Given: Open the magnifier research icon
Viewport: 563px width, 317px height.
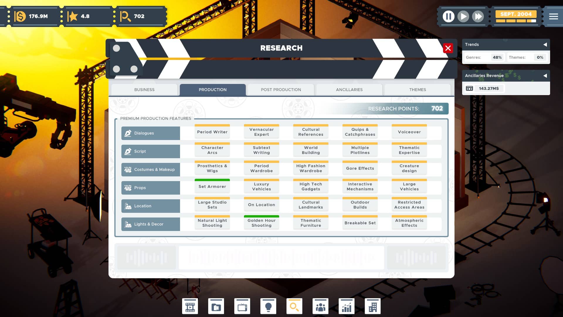Looking at the screenshot, I should [x=294, y=306].
